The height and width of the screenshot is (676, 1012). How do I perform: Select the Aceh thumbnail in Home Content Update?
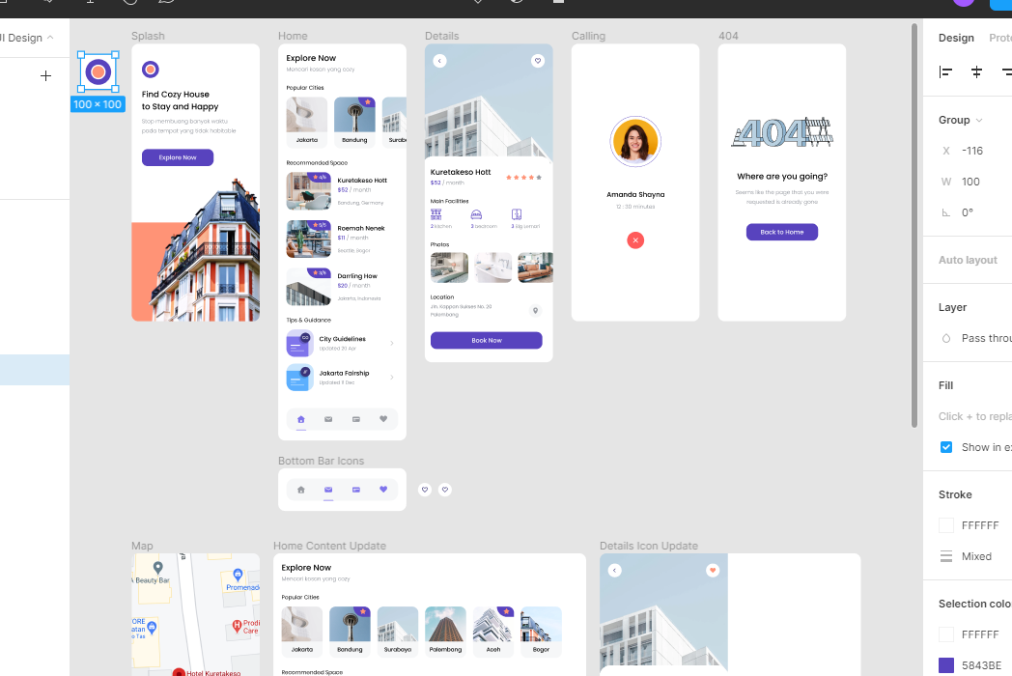493,632
